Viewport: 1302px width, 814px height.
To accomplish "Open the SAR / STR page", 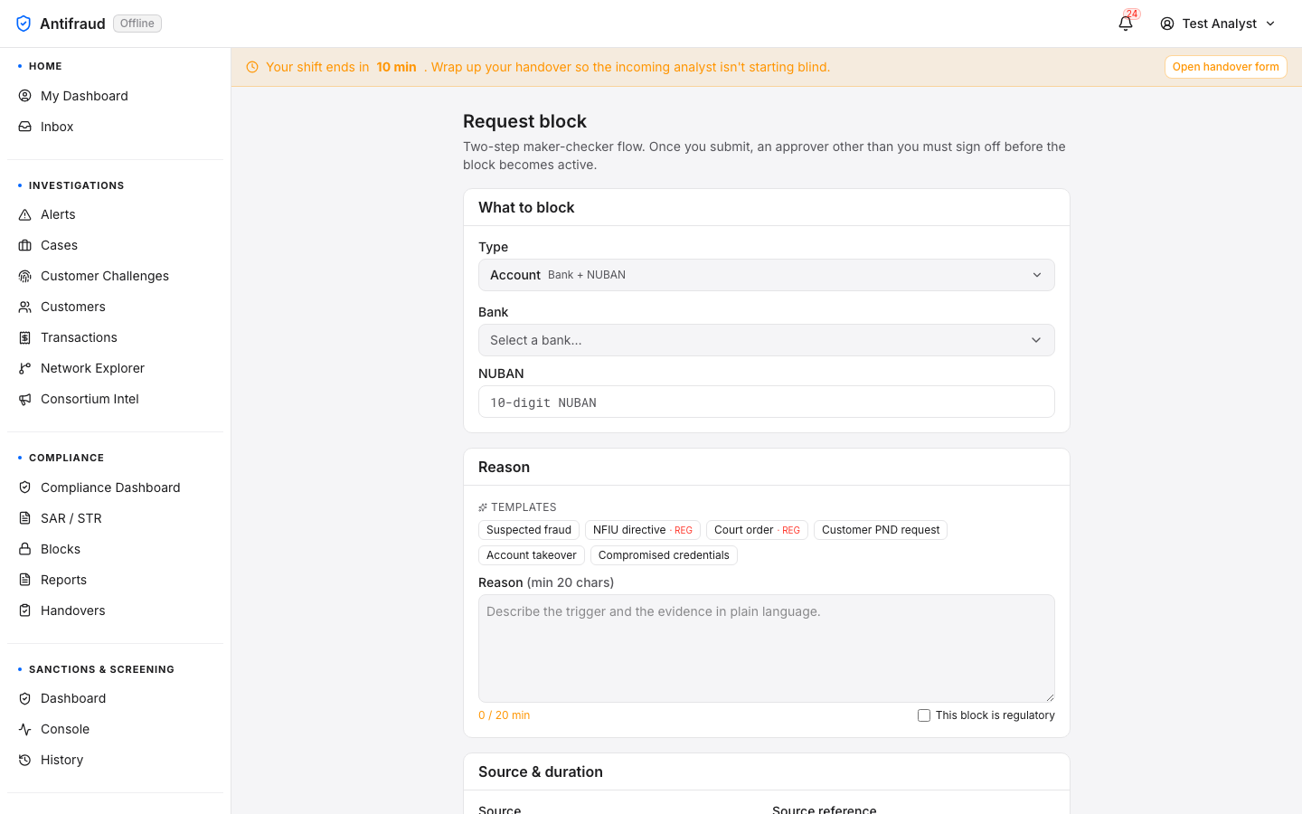I will click(115, 518).
